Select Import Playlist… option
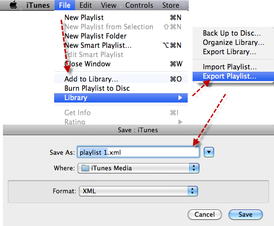This screenshot has width=274, height=226. (x=233, y=67)
